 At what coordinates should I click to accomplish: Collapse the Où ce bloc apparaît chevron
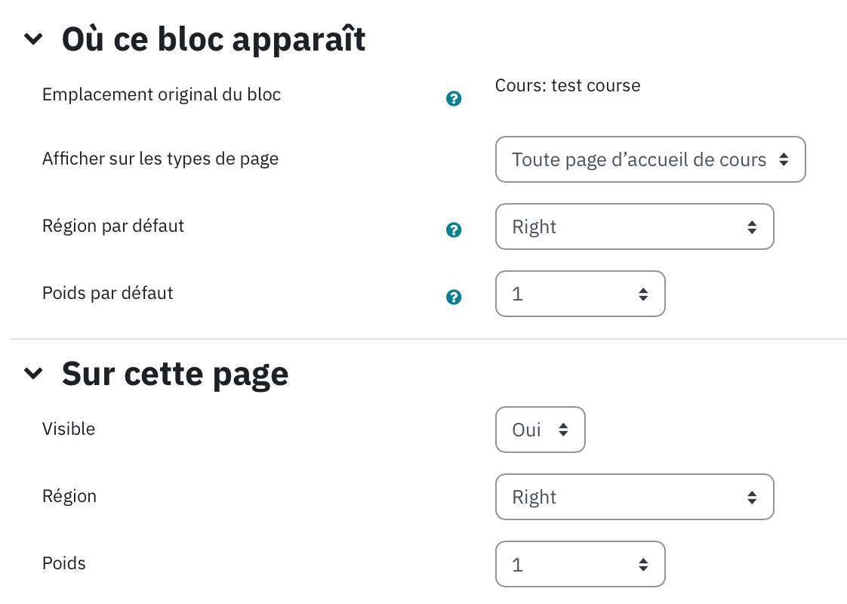point(33,39)
